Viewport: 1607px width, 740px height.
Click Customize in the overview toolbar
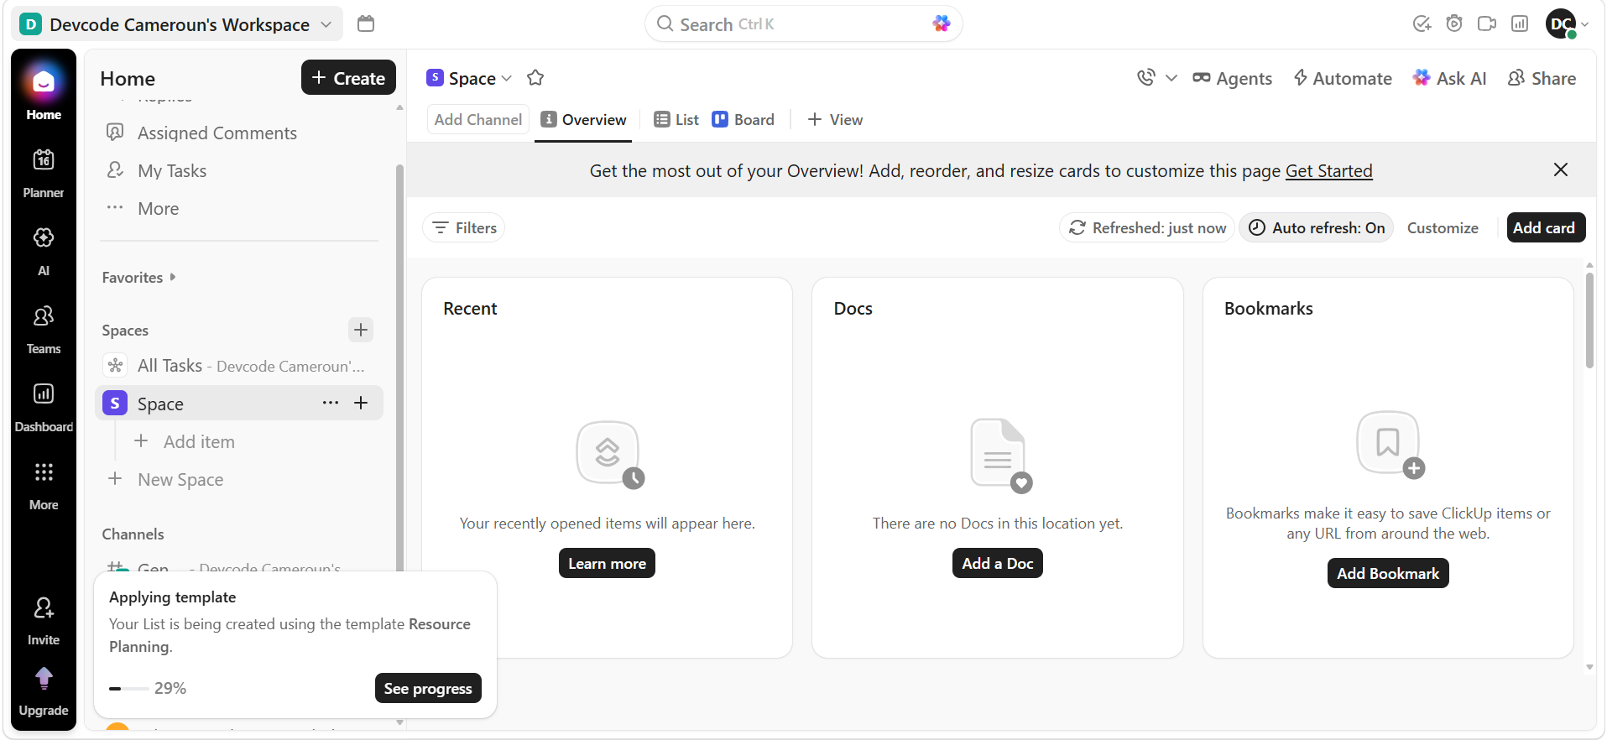pos(1443,227)
